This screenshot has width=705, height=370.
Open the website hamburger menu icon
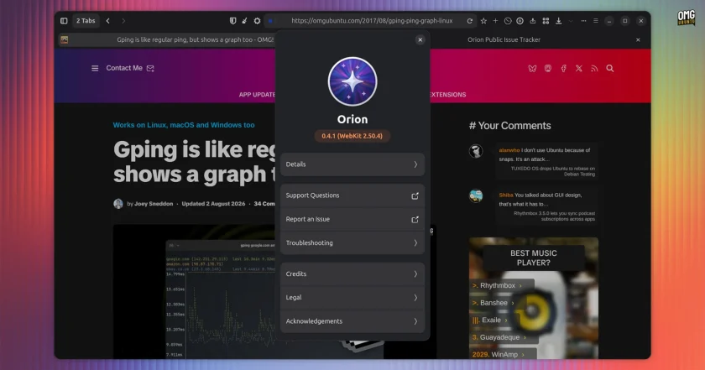click(x=95, y=68)
